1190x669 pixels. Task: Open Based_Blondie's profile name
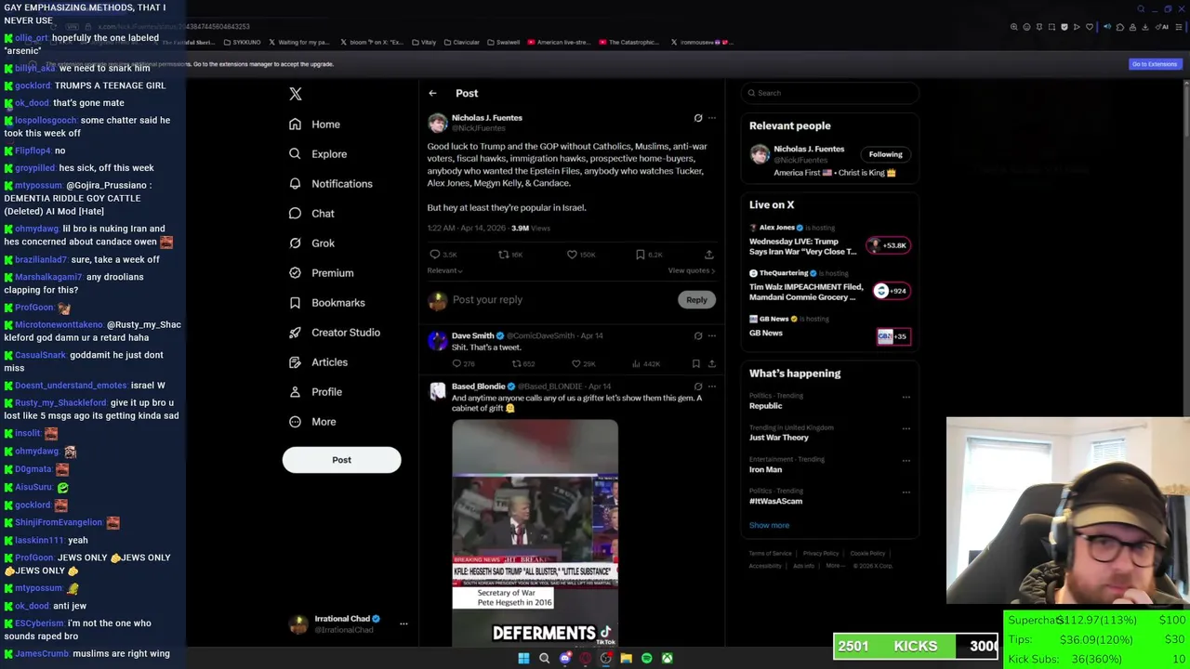pos(478,387)
